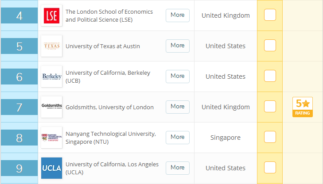Check the box for University of Texas

pos(270,46)
